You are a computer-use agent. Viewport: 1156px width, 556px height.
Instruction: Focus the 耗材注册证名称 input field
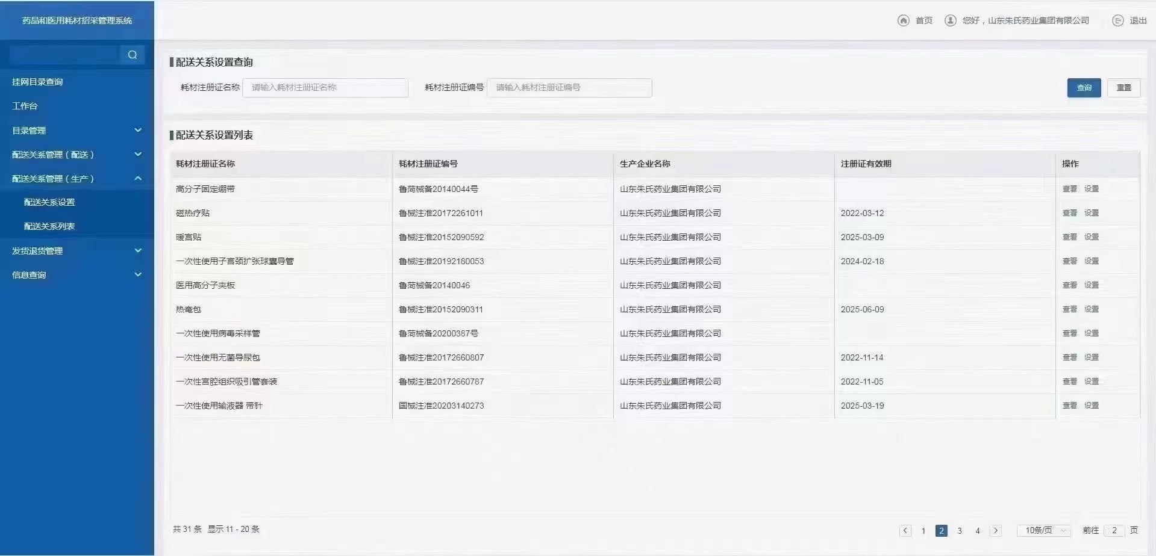click(x=325, y=88)
